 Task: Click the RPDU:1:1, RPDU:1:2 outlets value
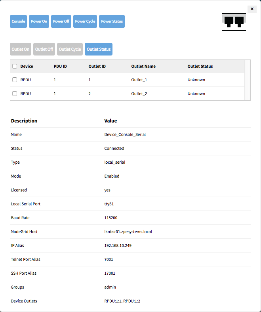[122, 301]
